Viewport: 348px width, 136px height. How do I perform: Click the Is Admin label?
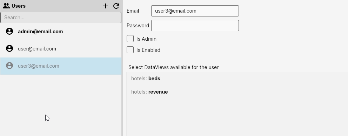pos(146,39)
